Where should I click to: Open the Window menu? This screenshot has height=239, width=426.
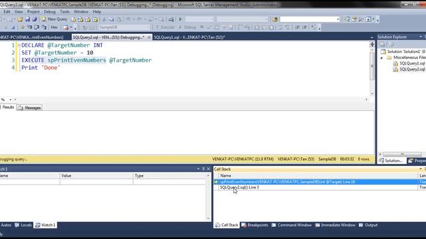81,12
